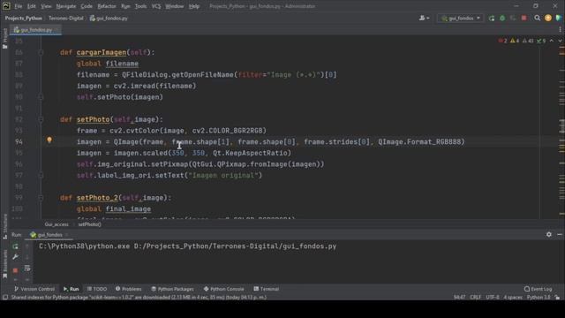Collapse cargarImagen method fold marker

click(x=41, y=53)
